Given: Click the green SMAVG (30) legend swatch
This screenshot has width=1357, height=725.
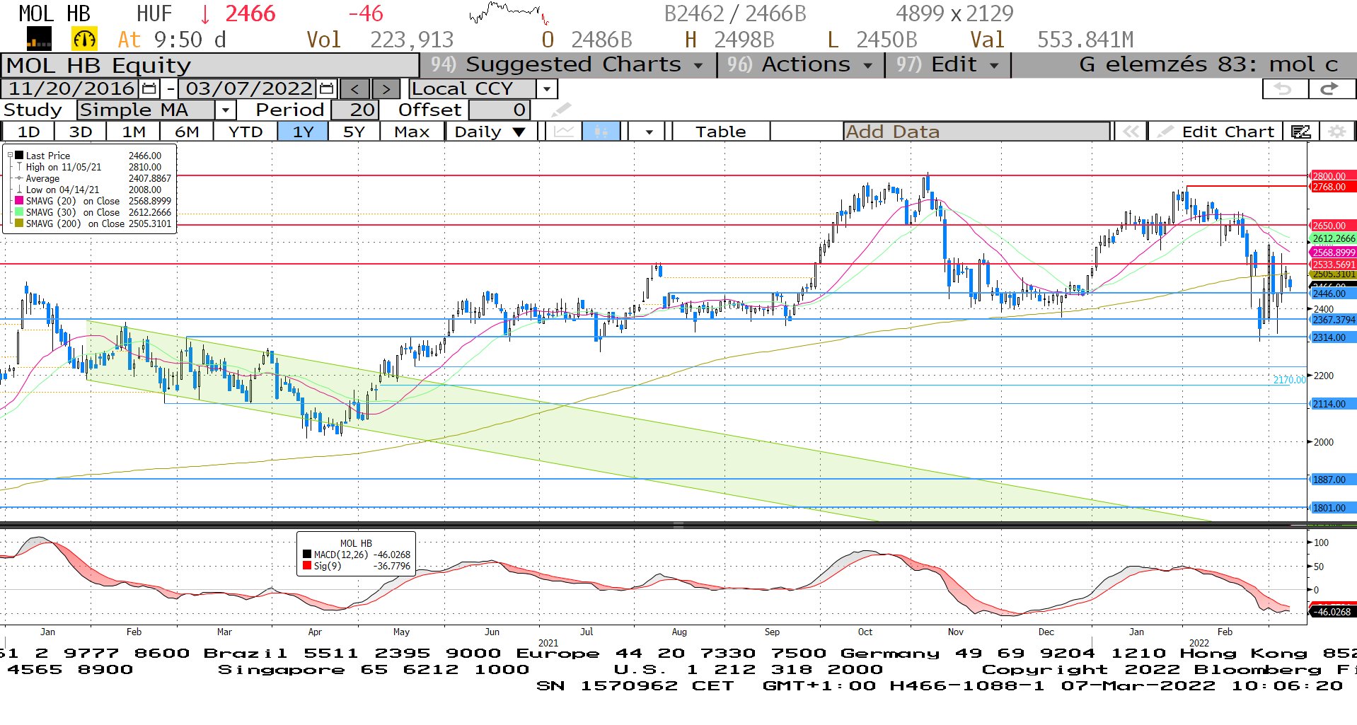Looking at the screenshot, I should pyautogui.click(x=19, y=212).
